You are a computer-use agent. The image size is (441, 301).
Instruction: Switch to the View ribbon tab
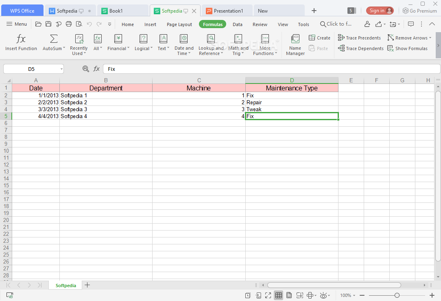[283, 24]
